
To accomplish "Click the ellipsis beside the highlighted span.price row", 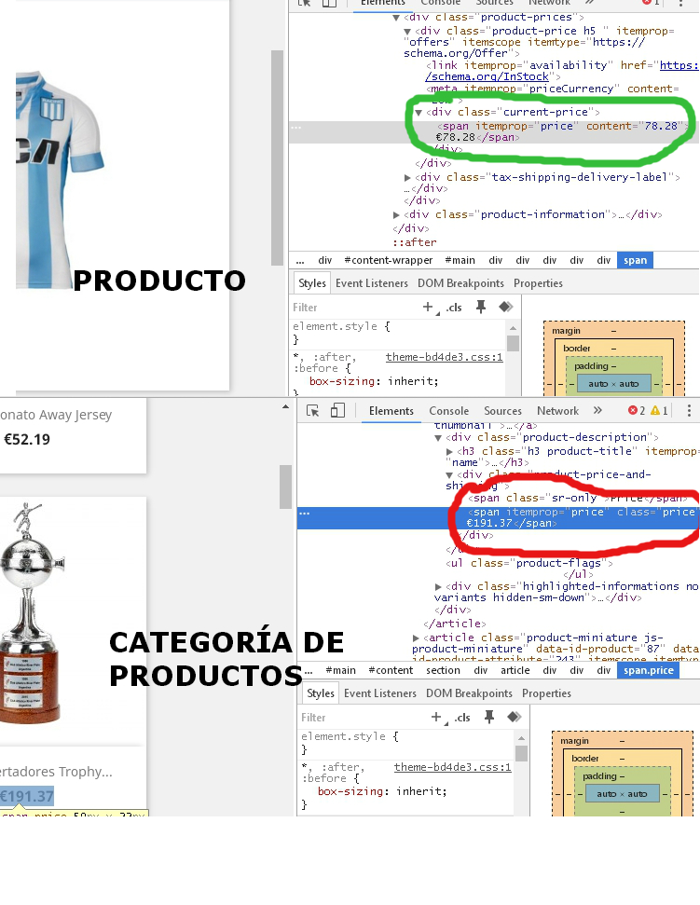I will pos(305,514).
